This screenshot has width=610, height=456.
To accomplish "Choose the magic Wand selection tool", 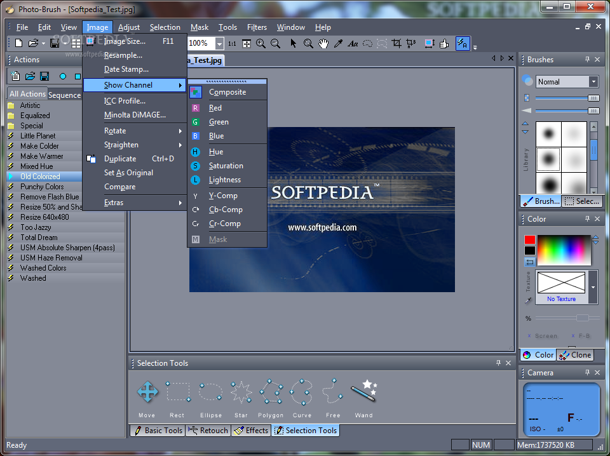I will 363,391.
